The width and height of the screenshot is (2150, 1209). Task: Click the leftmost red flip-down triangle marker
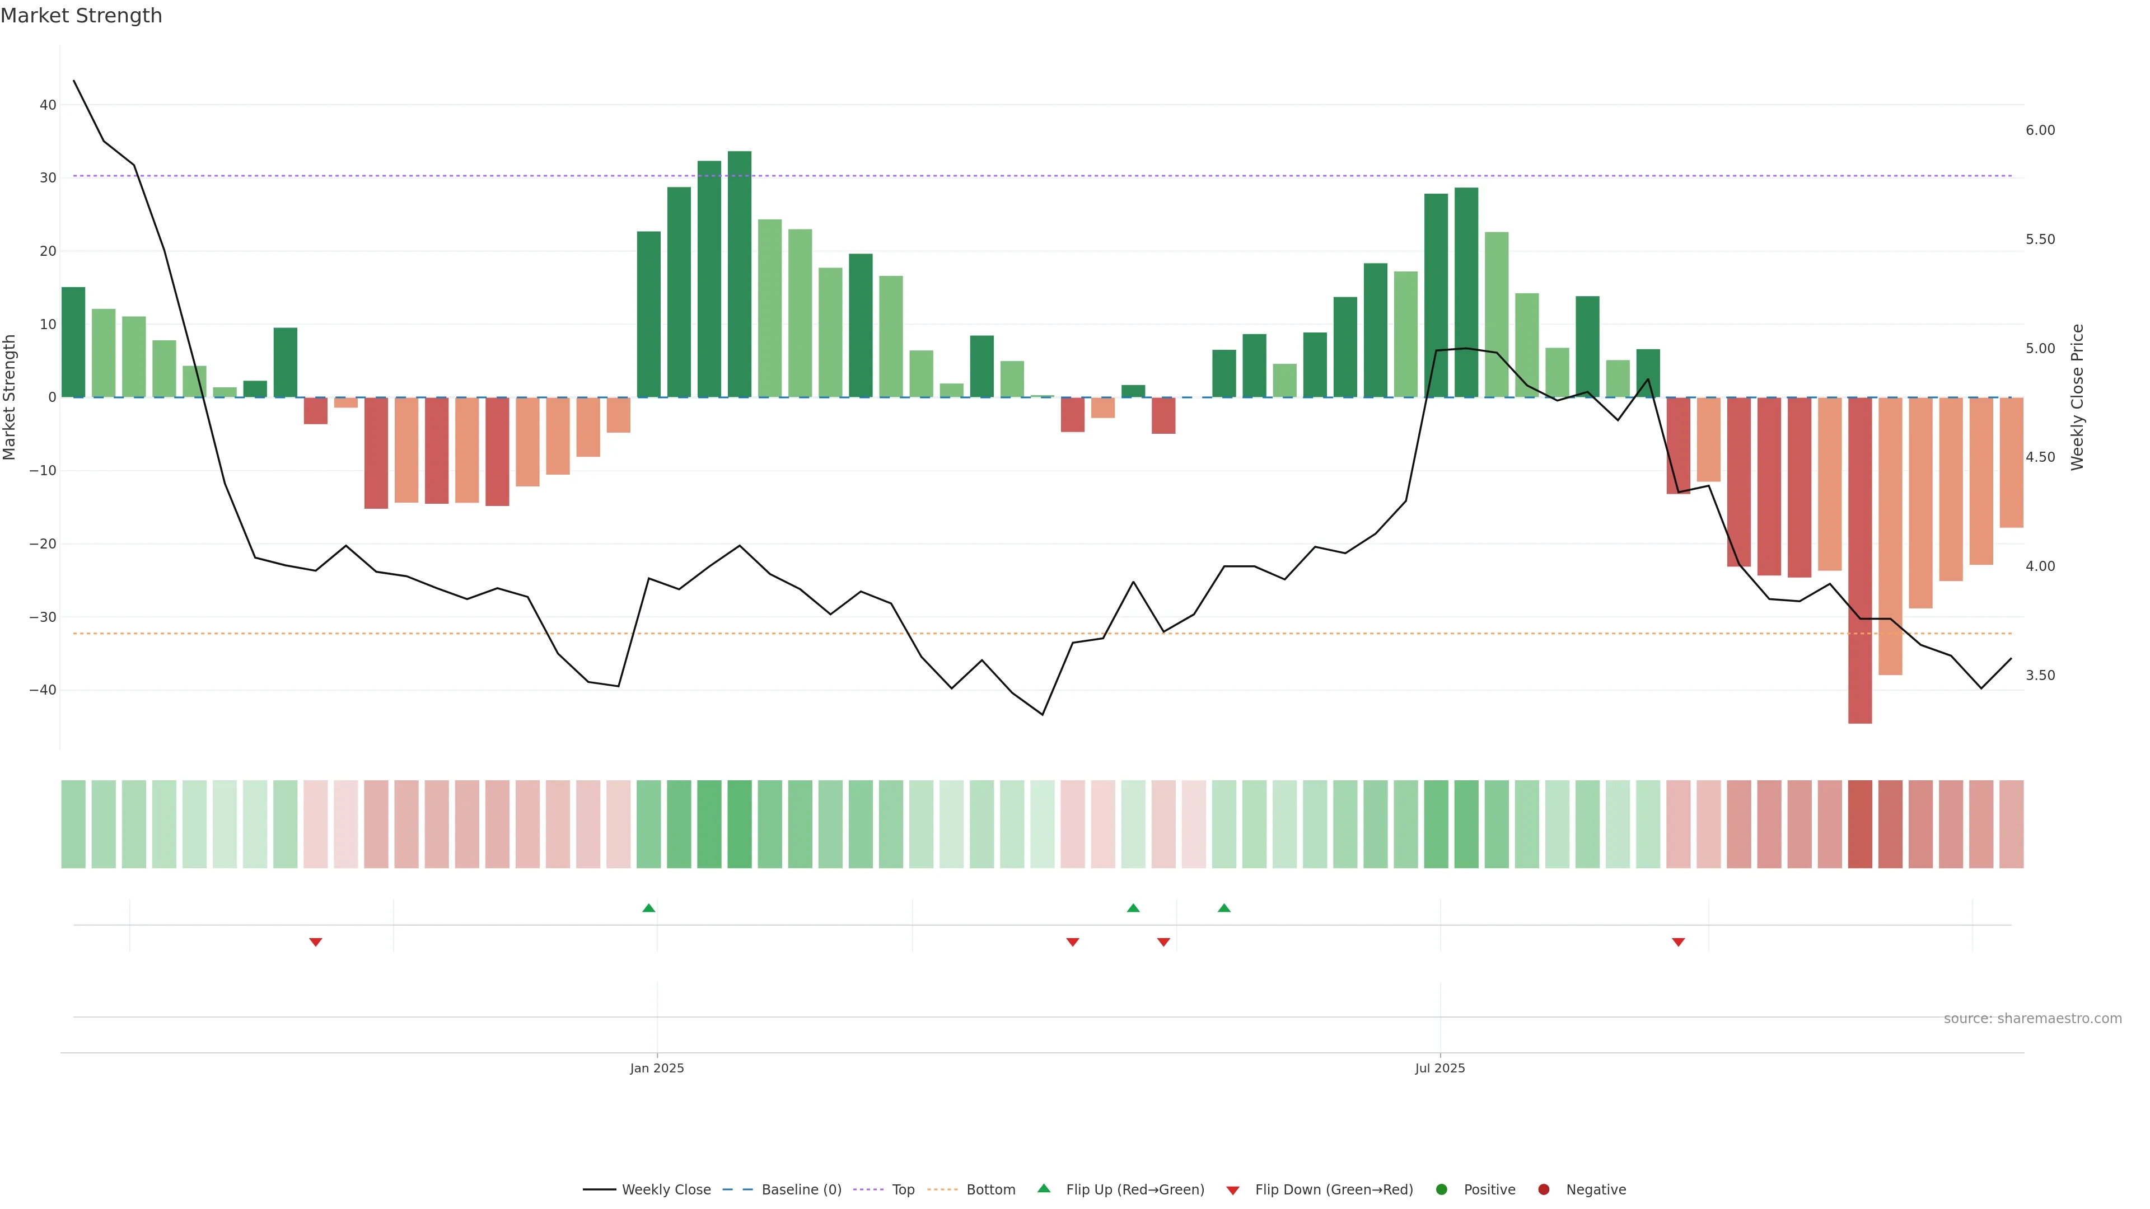point(315,942)
